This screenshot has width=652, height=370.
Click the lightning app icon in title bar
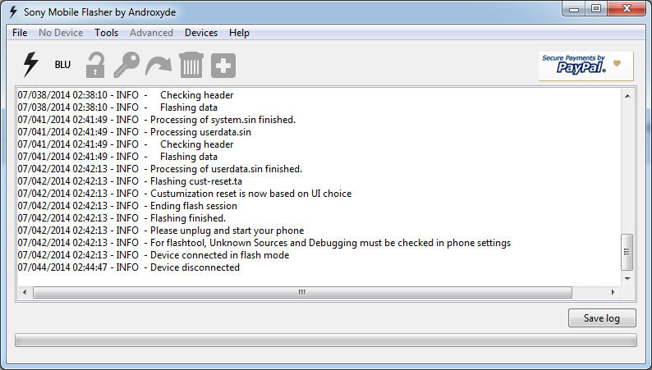13,12
